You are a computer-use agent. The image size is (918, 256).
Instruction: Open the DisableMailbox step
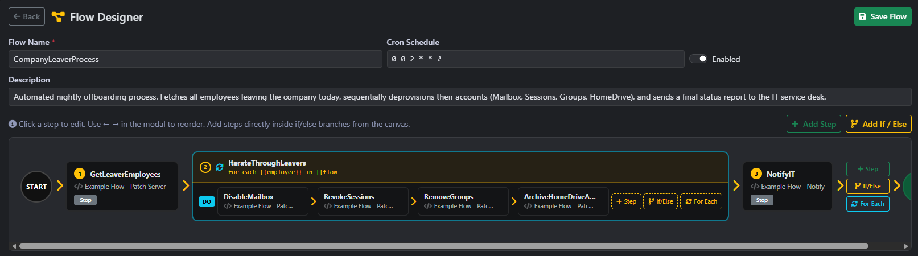263,201
